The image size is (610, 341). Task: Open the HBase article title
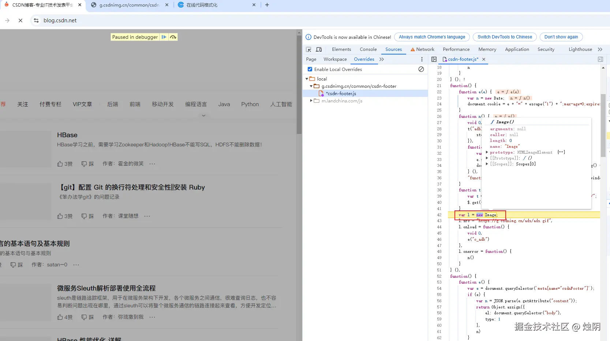(x=67, y=135)
